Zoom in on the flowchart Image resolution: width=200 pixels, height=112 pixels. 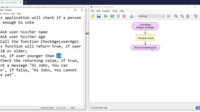(176, 16)
